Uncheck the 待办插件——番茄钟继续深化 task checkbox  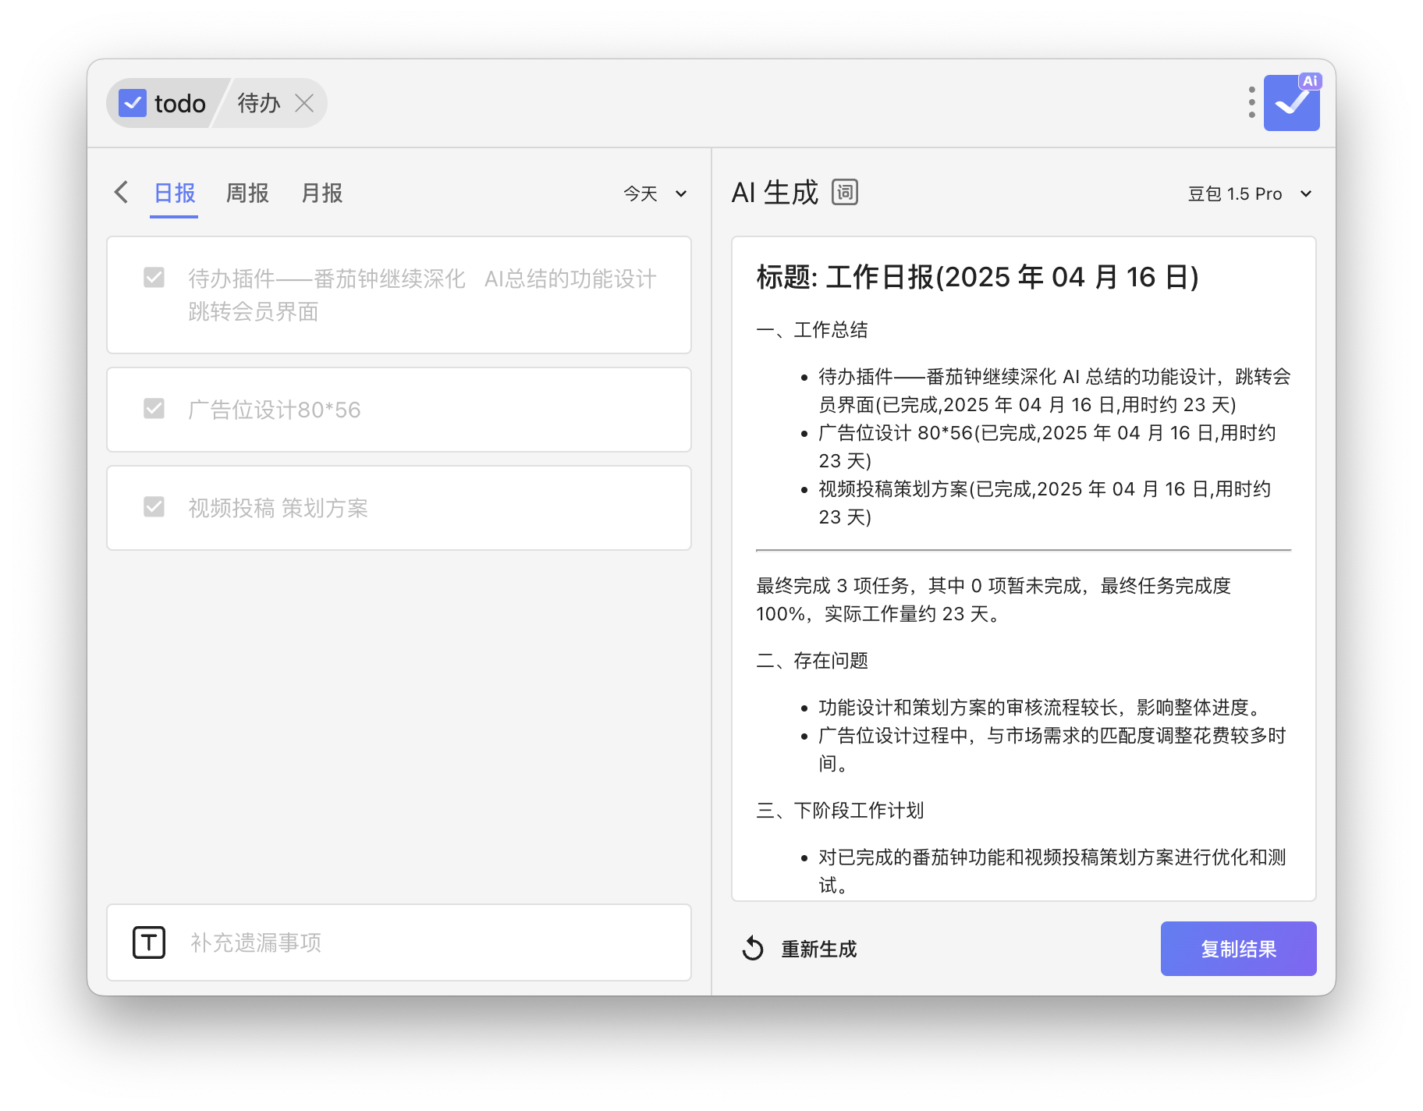[154, 278]
